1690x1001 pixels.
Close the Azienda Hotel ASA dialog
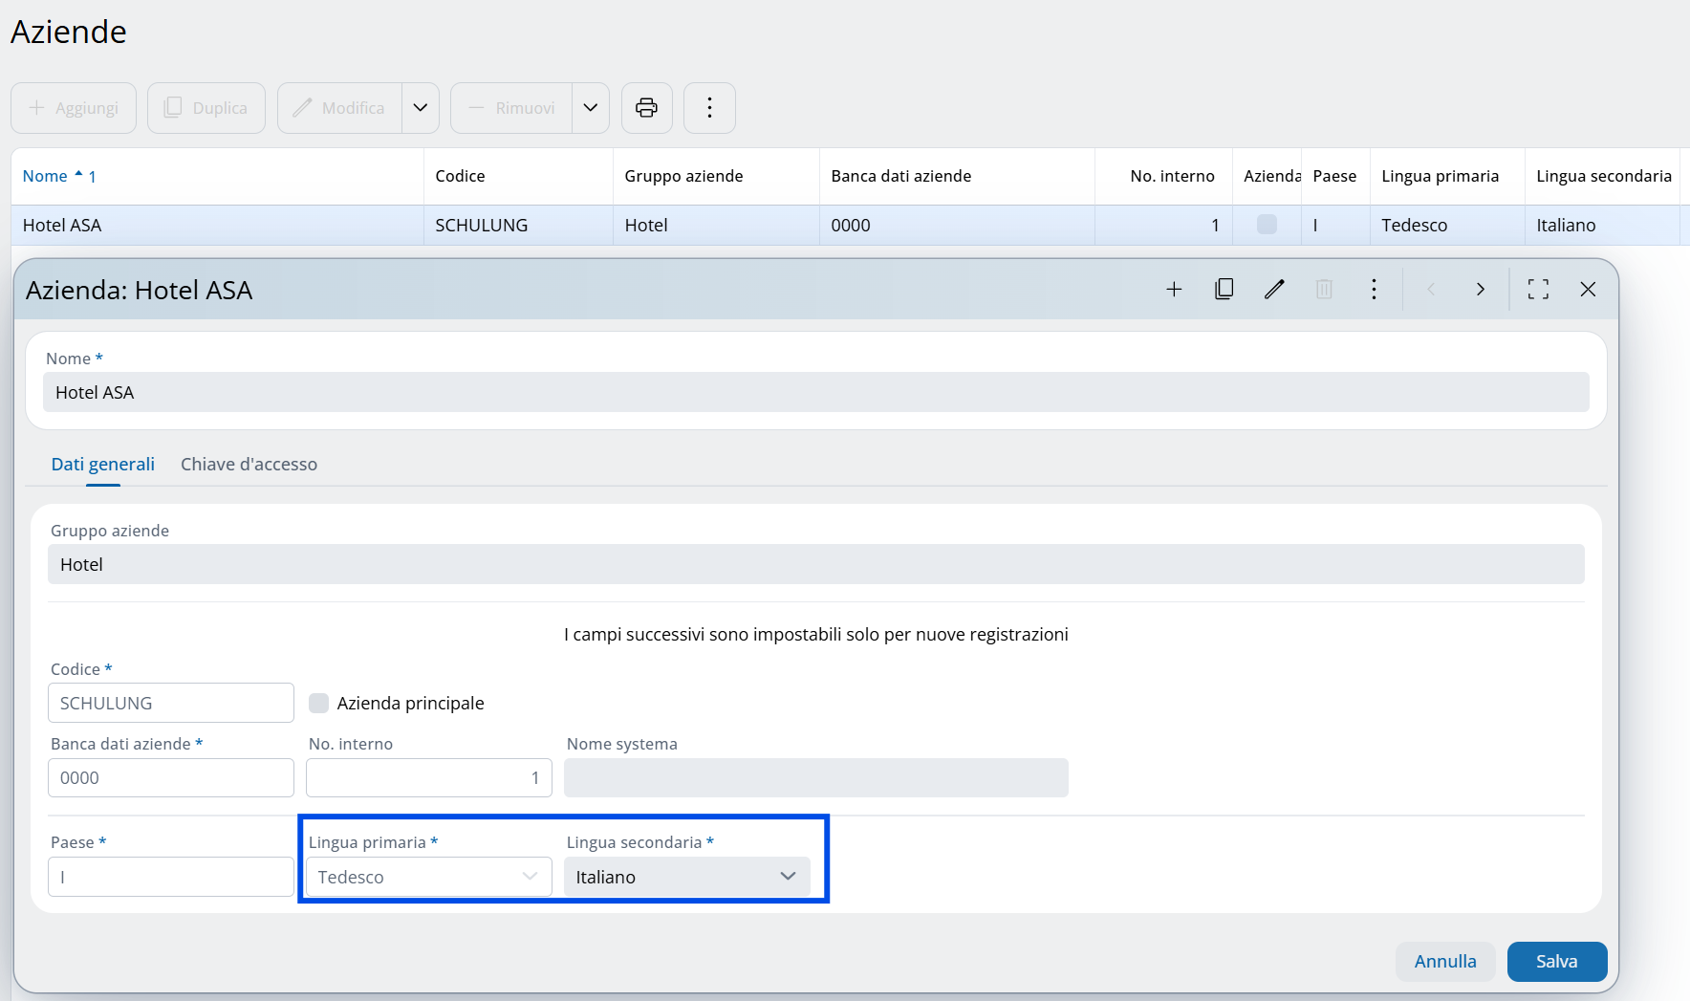pos(1588,290)
